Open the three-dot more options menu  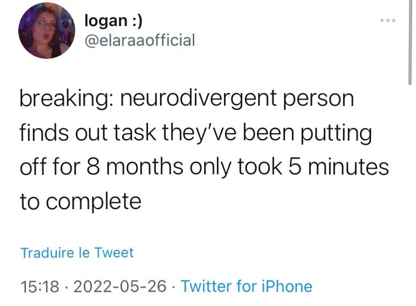[x=388, y=20]
